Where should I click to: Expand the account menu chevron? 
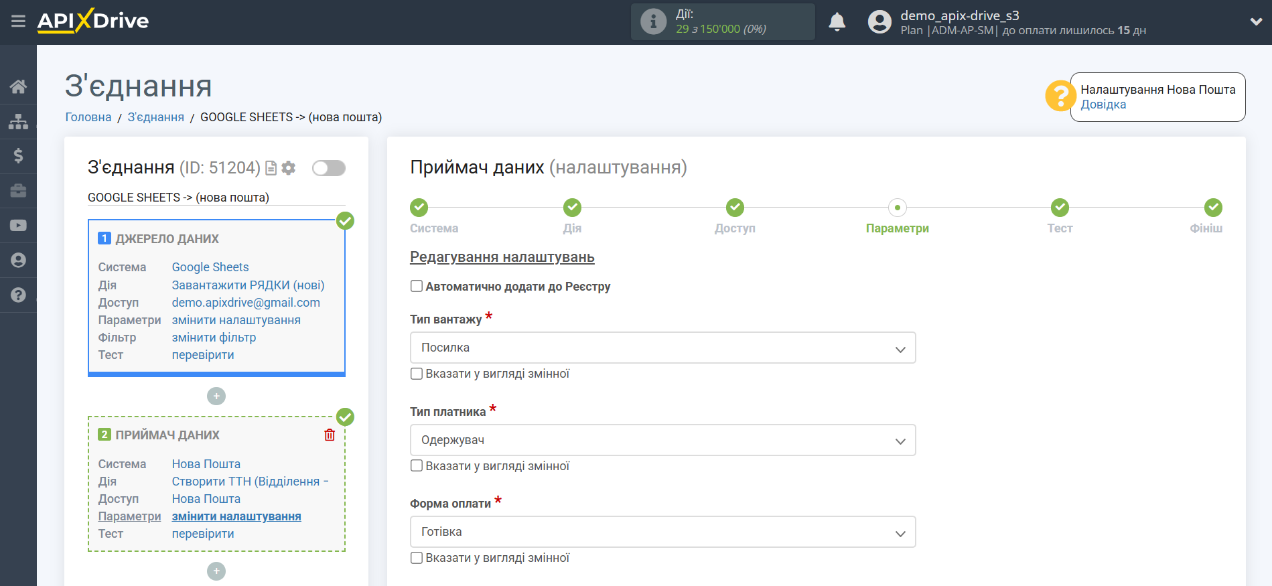[x=1256, y=21]
